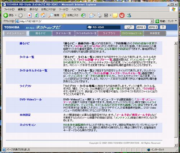Viewport: 180px width, 153px height.
Task: Select the ライブラリ tab
Action: pos(109,33)
